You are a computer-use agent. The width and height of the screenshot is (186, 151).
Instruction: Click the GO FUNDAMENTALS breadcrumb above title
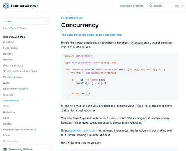pos(72,18)
